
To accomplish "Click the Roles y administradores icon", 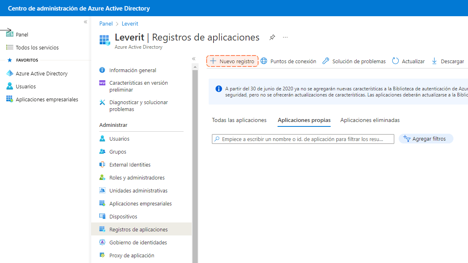I will coord(102,177).
